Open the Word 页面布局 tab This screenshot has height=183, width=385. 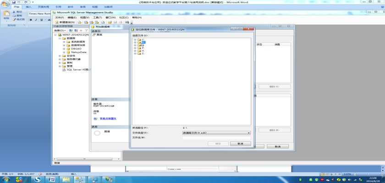point(44,7)
